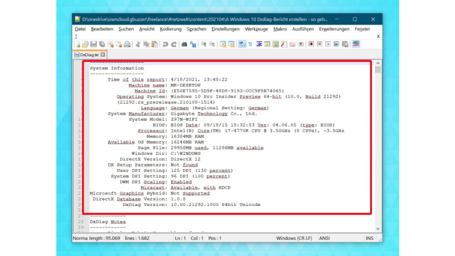
Task: Click the Copy icon in toolbar
Action: pos(146,44)
